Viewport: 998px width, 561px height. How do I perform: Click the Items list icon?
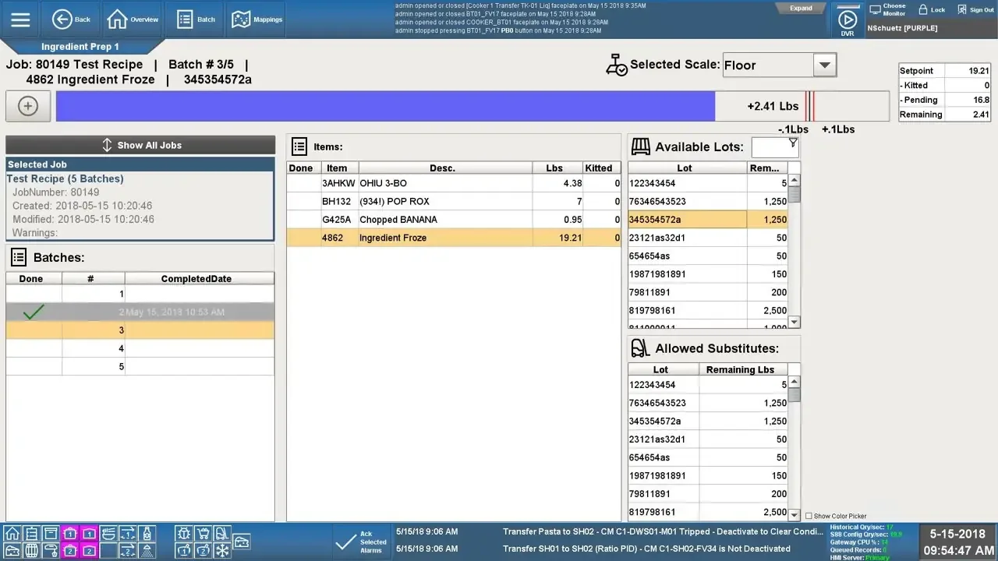click(x=299, y=146)
